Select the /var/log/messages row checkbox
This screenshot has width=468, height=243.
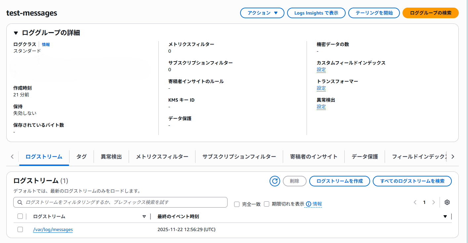tap(20, 229)
